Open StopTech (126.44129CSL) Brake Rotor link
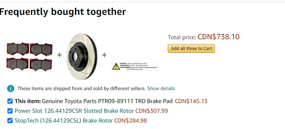 tap(64, 121)
